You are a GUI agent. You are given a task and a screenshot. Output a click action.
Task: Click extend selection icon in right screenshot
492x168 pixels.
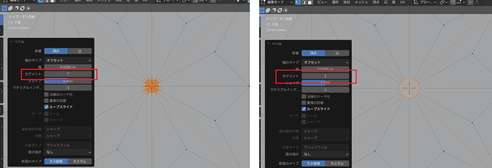[269, 10]
